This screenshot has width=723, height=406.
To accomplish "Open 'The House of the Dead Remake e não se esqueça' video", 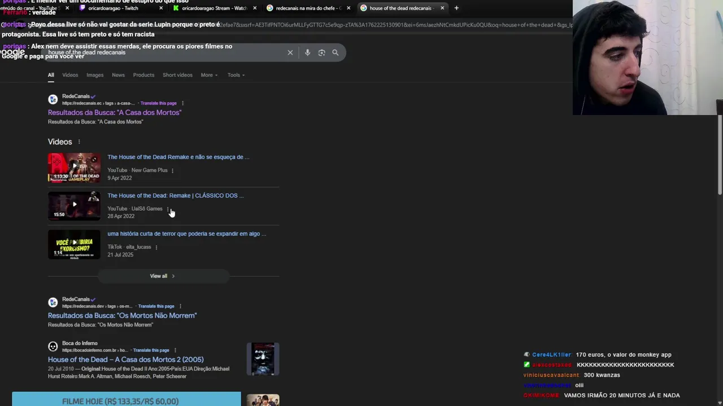I will click(178, 157).
